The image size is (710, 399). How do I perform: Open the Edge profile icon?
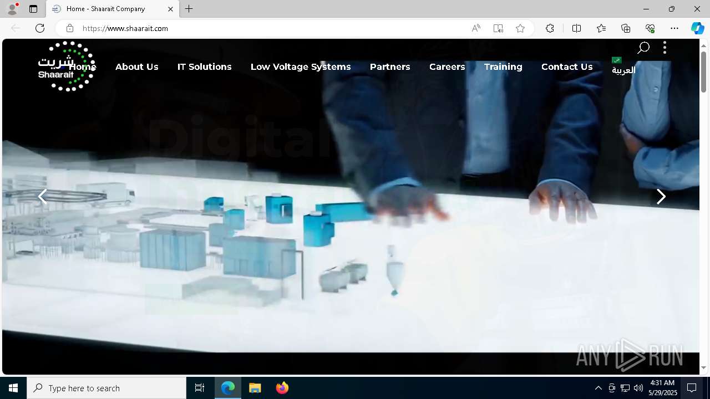[12, 9]
